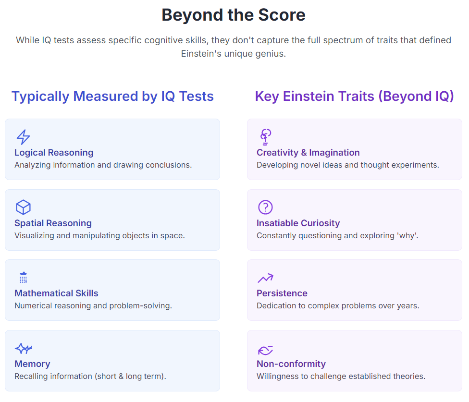
Task: Click the Creativity & Imagination lightbulb icon
Action: coord(265,137)
